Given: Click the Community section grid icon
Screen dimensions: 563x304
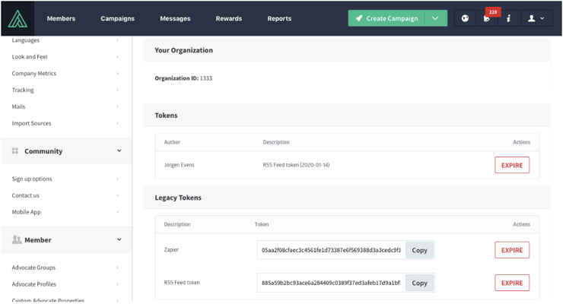Looking at the screenshot, I should (15, 150).
